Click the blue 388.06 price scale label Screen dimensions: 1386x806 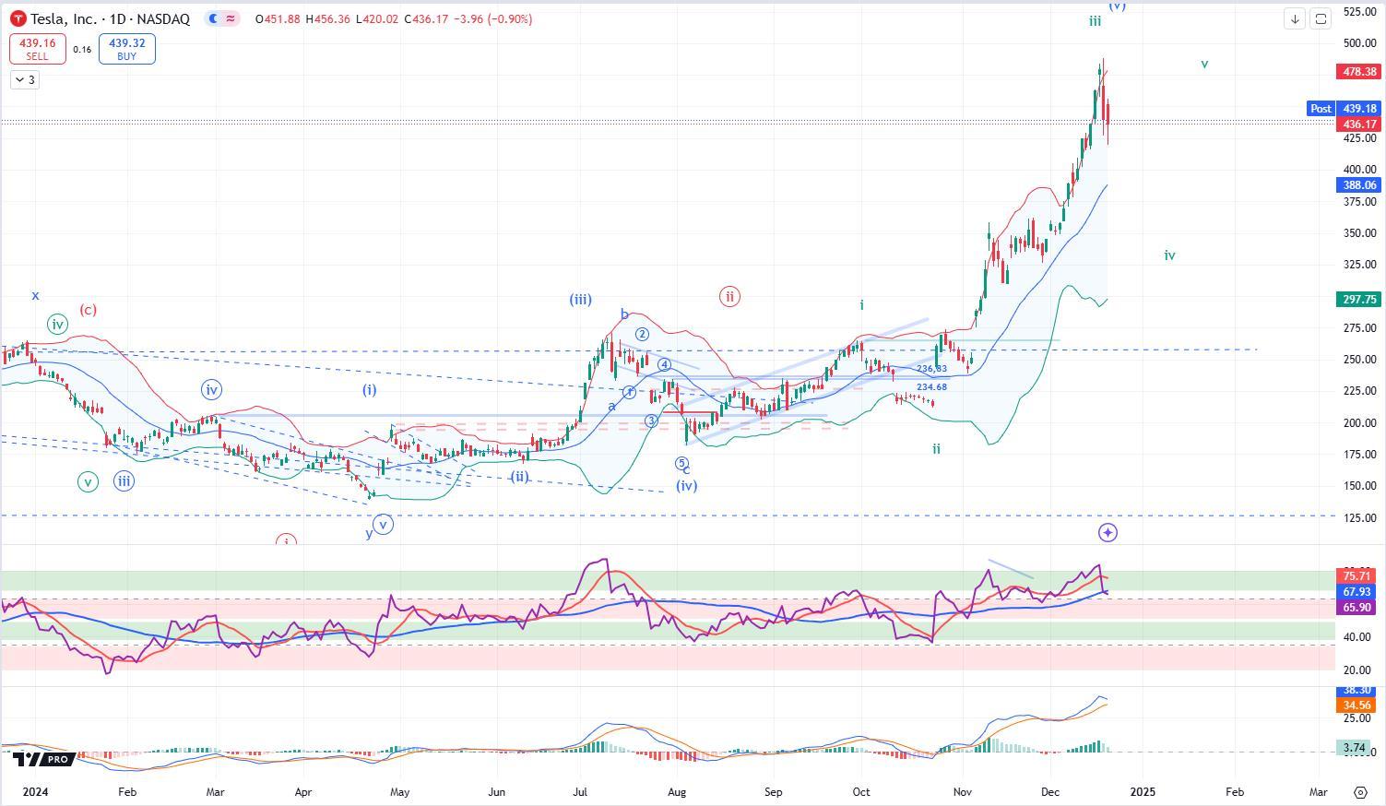pyautogui.click(x=1358, y=185)
